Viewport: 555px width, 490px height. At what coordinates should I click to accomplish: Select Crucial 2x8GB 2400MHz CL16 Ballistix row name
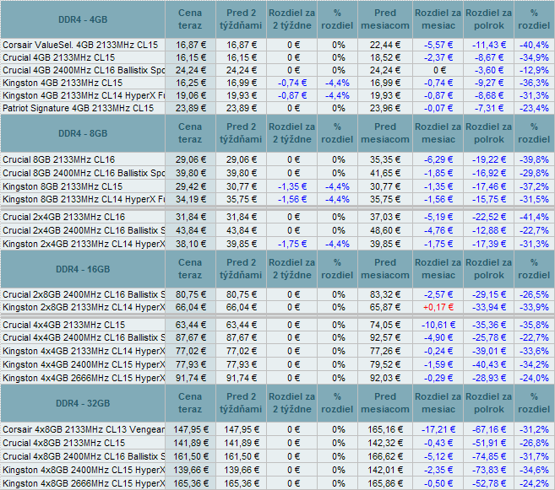pyautogui.click(x=84, y=294)
